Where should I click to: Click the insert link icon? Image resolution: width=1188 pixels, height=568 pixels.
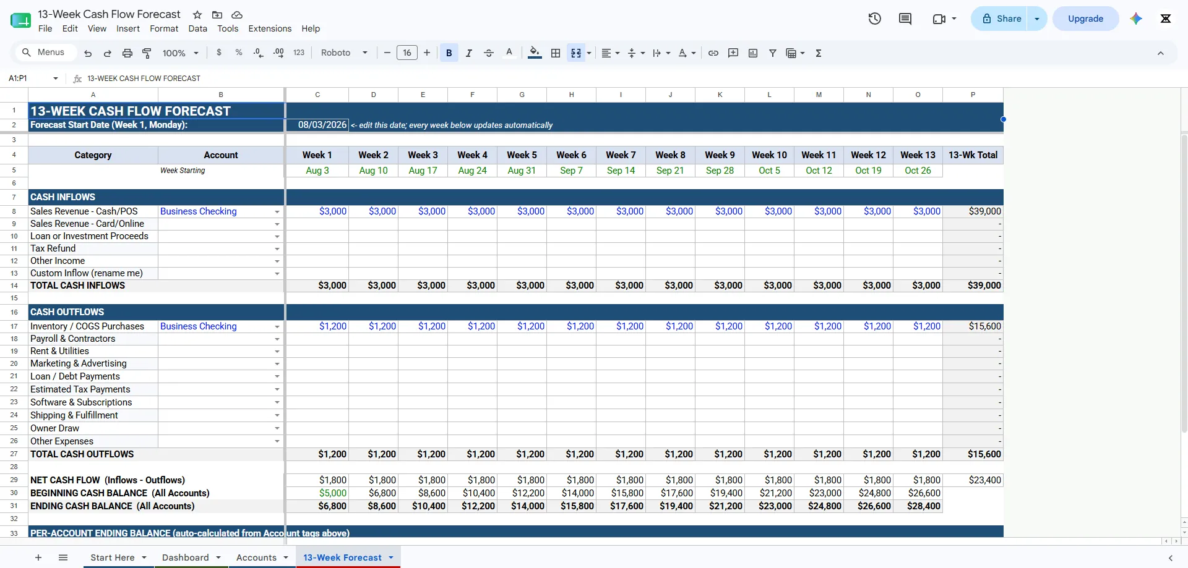713,53
